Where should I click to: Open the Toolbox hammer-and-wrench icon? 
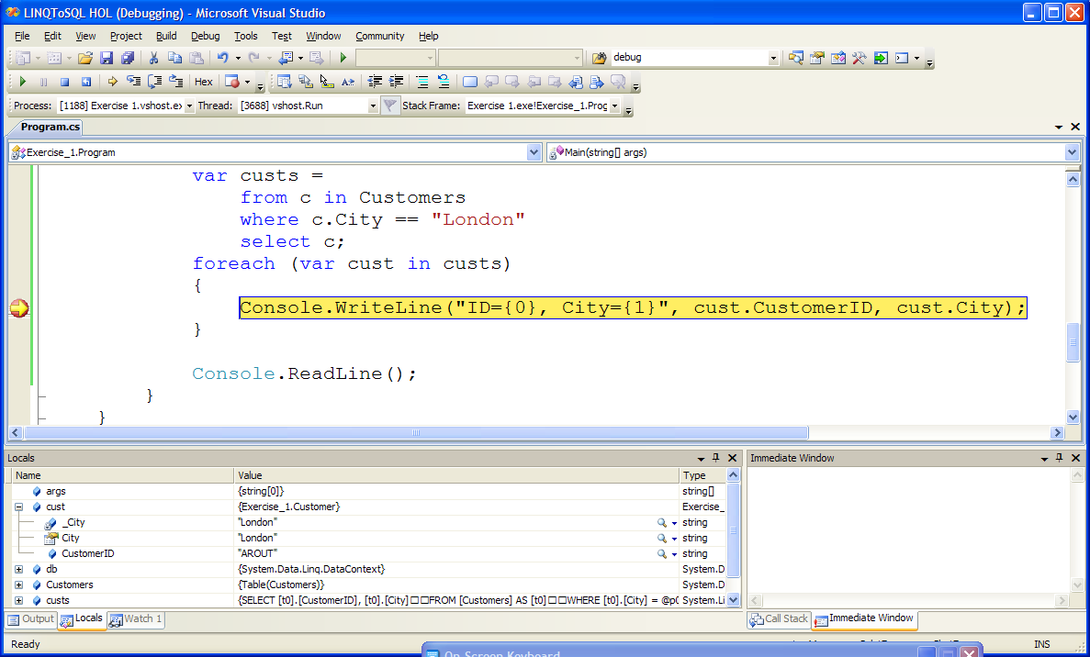pyautogui.click(x=860, y=59)
